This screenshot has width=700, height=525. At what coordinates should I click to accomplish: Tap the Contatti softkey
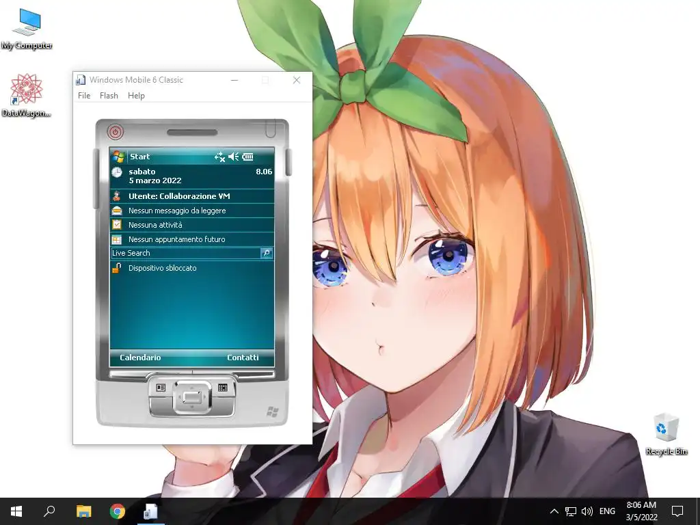pos(243,357)
